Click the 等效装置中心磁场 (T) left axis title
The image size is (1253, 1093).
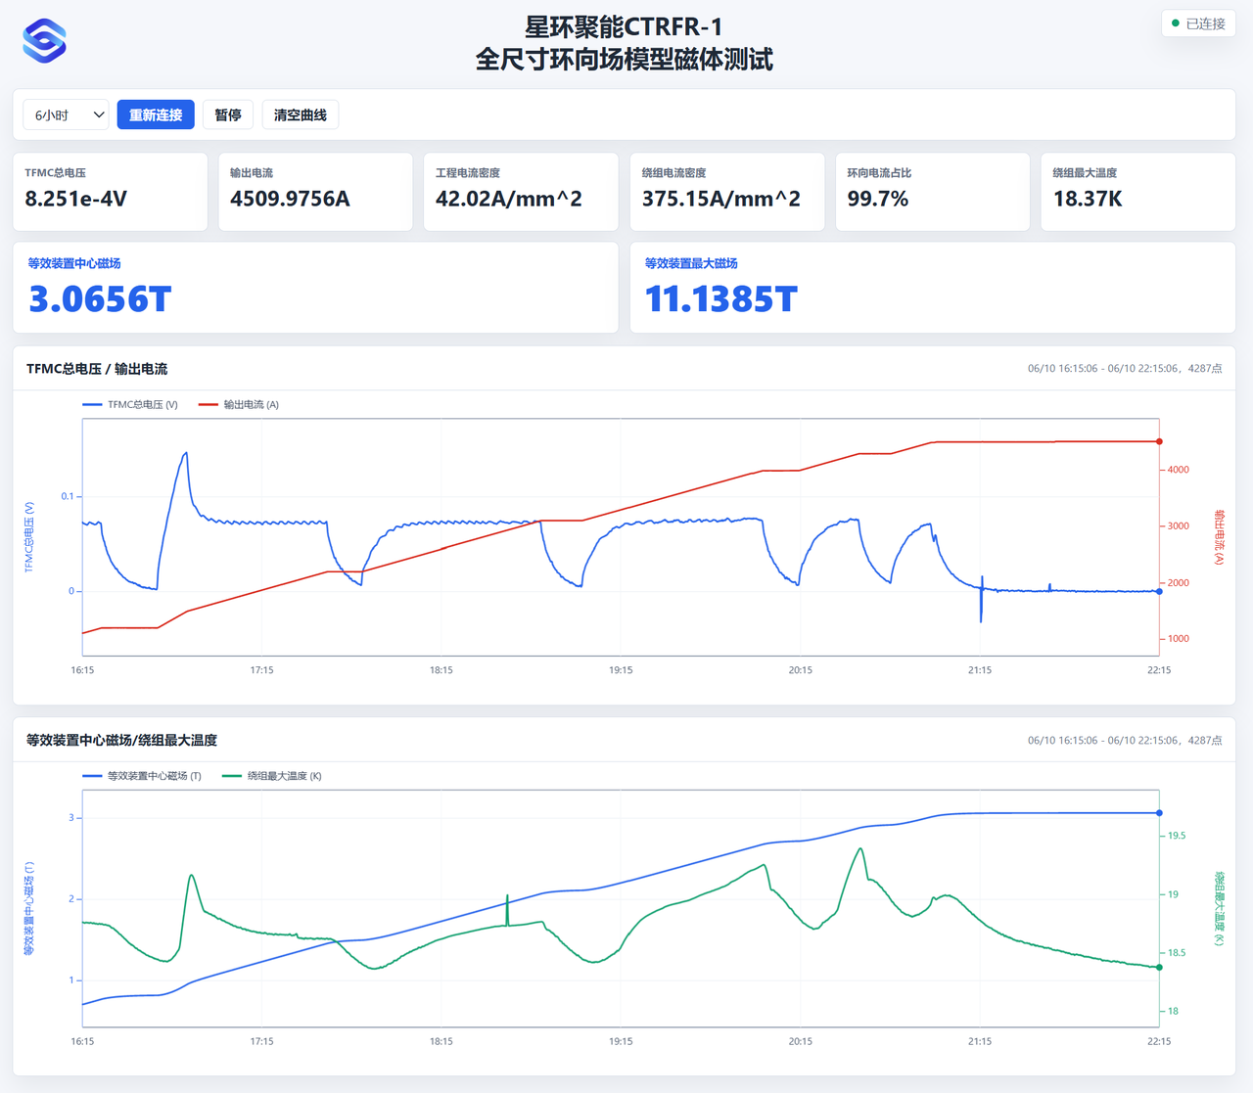pyautogui.click(x=29, y=909)
